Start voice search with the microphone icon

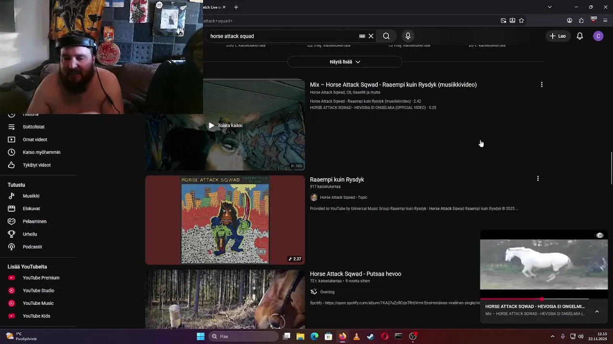click(x=408, y=36)
